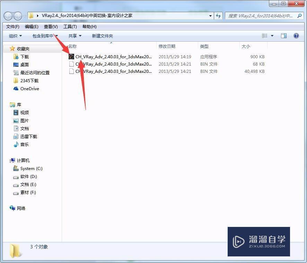Click the 计算机 computer icon
The height and width of the screenshot is (263, 307).
click(x=12, y=160)
